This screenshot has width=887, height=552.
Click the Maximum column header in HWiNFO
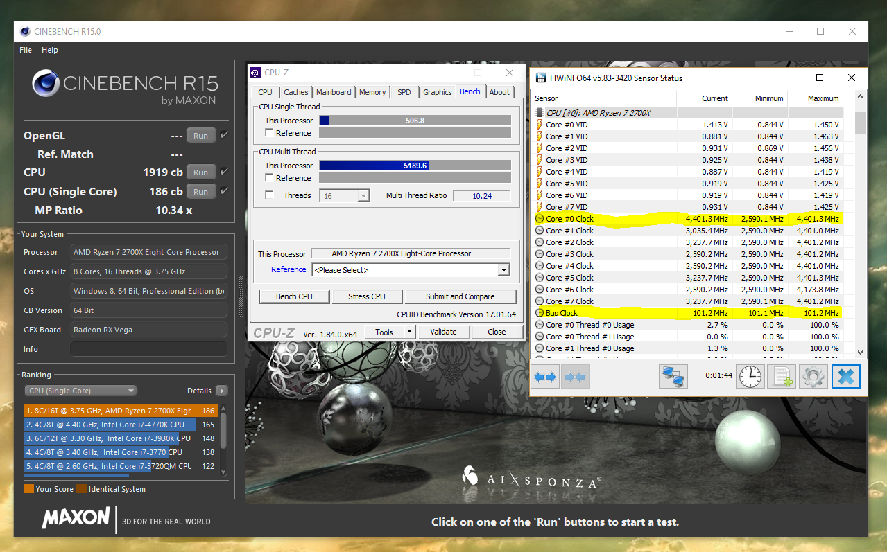(x=823, y=98)
